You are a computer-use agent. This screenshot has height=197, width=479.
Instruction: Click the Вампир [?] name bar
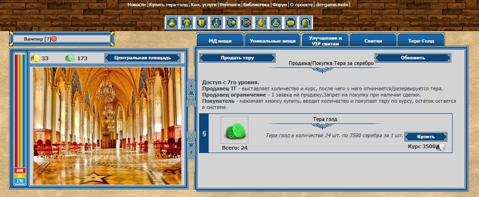61,39
